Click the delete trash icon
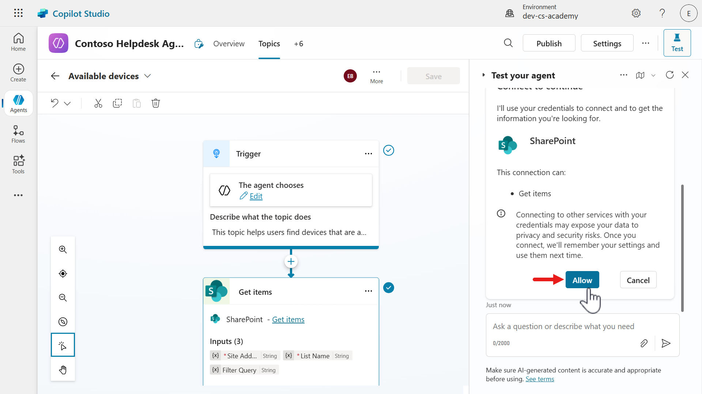 [156, 103]
